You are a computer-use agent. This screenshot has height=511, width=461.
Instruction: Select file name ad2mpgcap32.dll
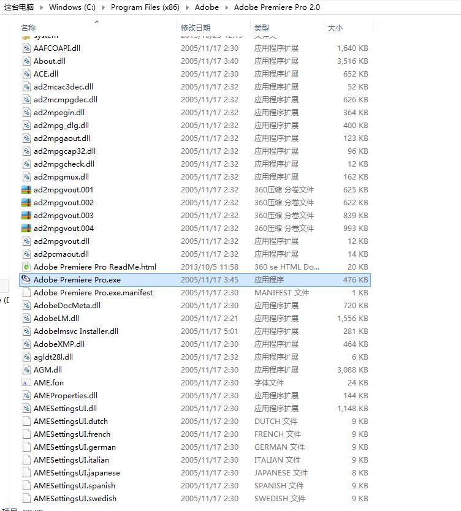coord(64,151)
